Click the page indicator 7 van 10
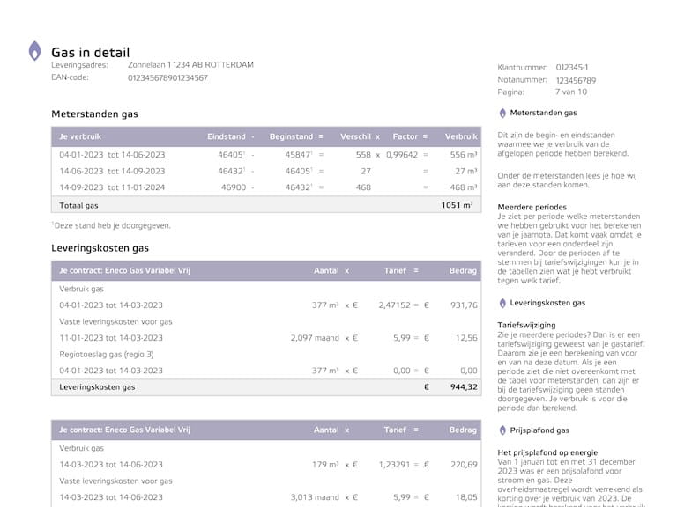The height and width of the screenshot is (507, 677). 571,92
